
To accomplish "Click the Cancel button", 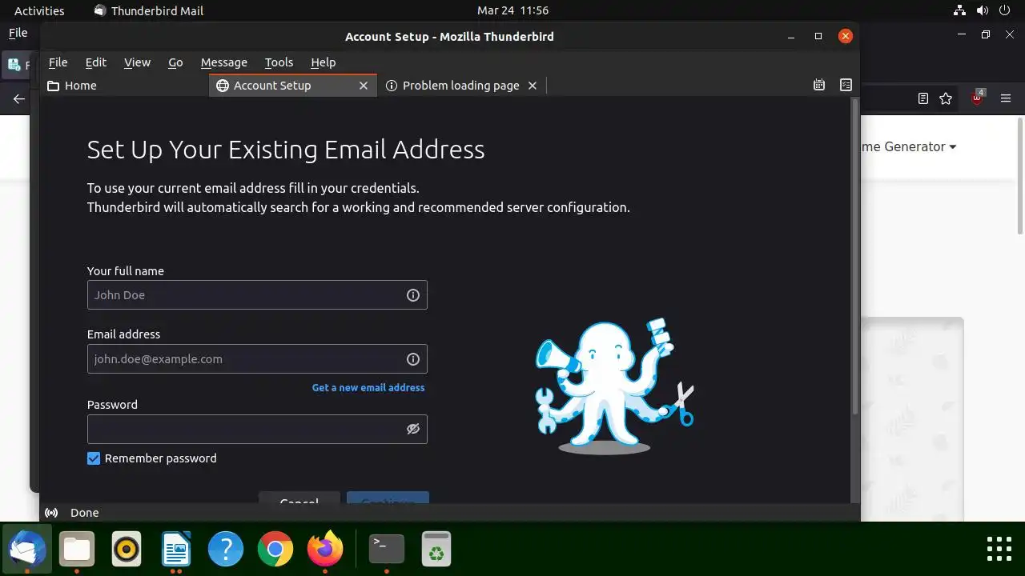I will pyautogui.click(x=299, y=498).
